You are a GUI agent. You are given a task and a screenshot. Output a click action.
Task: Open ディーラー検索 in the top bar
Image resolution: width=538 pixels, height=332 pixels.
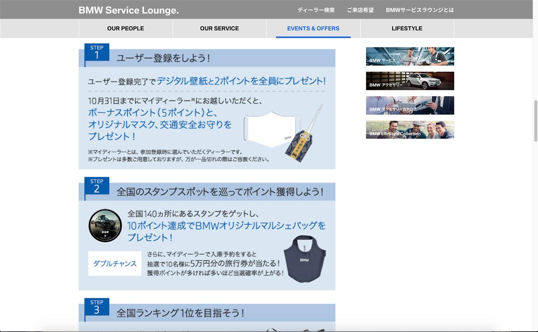[316, 10]
